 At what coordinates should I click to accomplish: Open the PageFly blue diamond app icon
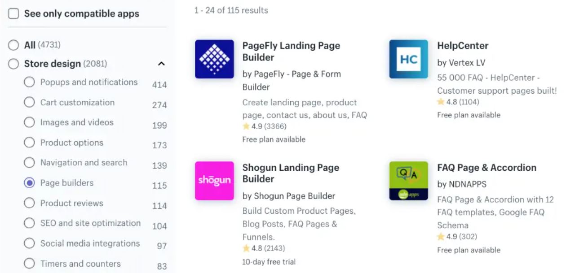coord(214,59)
